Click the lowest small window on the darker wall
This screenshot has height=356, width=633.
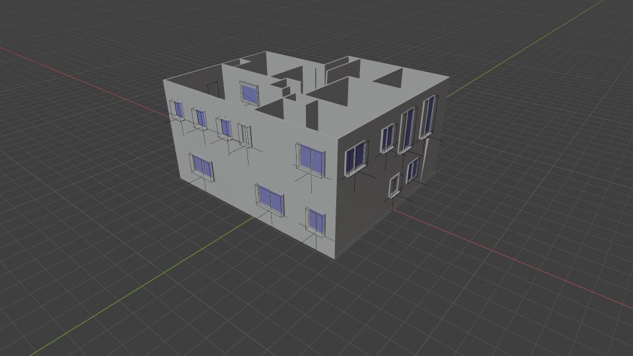pos(395,185)
